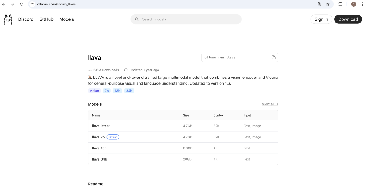Open the View all models link
The width and height of the screenshot is (365, 188).
coord(270,104)
